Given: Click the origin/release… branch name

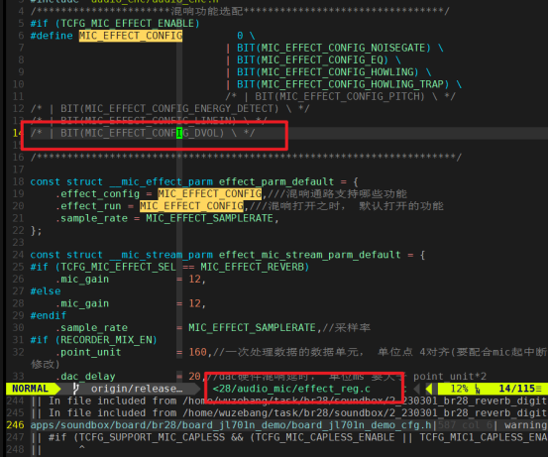Looking at the screenshot, I should tap(137, 389).
